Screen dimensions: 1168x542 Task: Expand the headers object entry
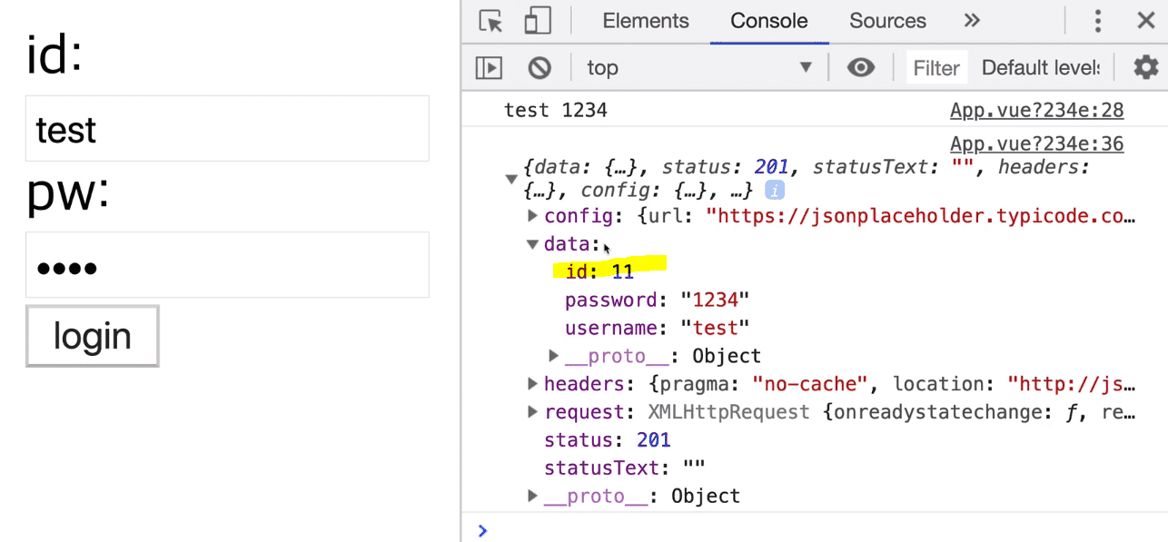(533, 384)
